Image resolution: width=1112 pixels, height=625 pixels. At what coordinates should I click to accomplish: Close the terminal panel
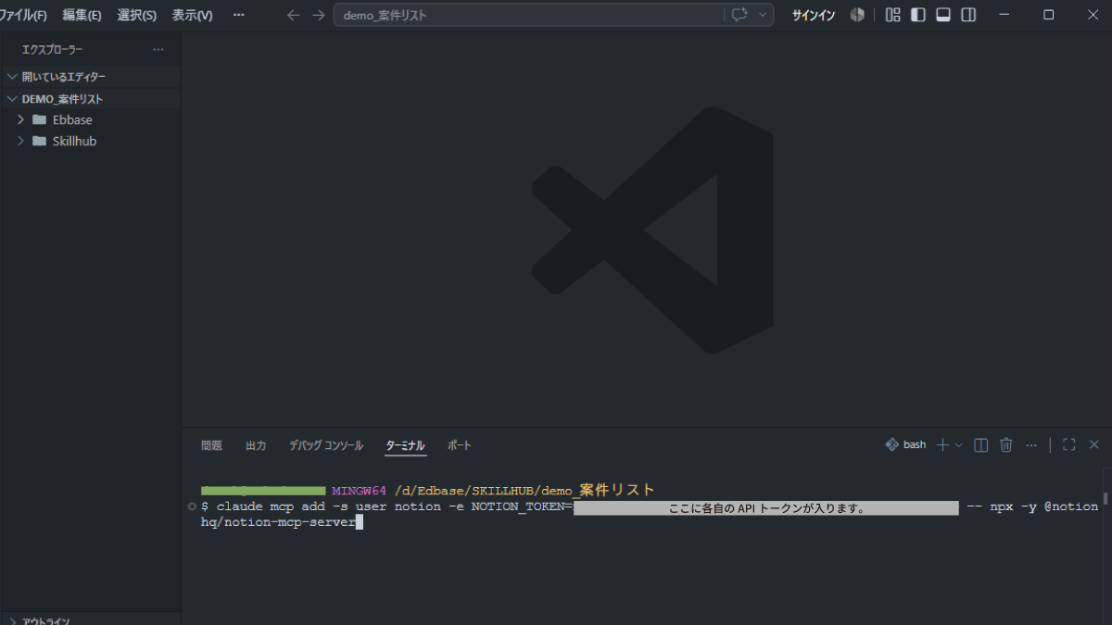pos(1093,444)
